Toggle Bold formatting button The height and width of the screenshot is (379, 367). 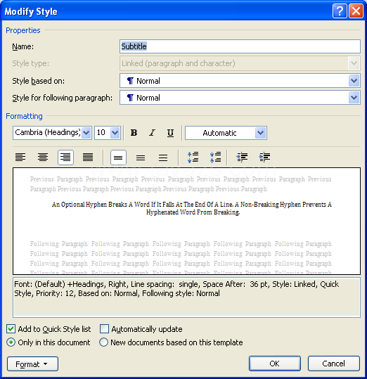coord(134,133)
